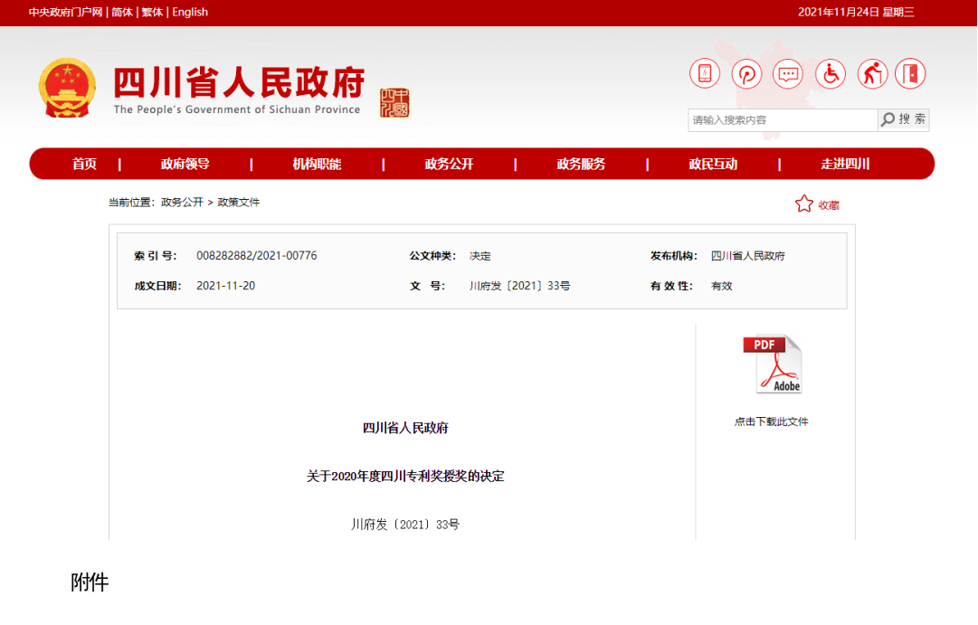
Task: Click the red 中国四川 seal icon
Action: click(x=394, y=102)
